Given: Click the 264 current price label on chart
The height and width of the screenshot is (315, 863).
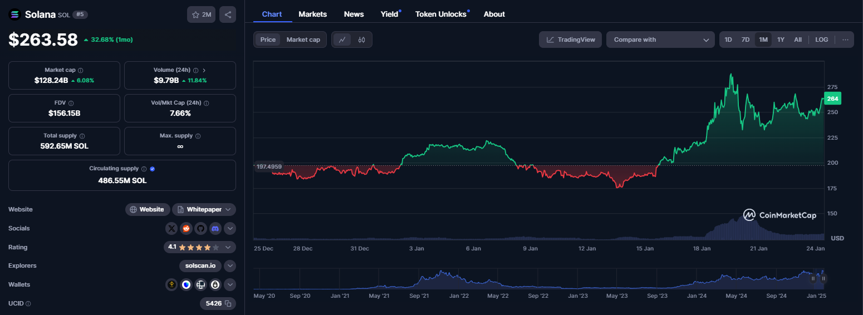Looking at the screenshot, I should coord(833,99).
